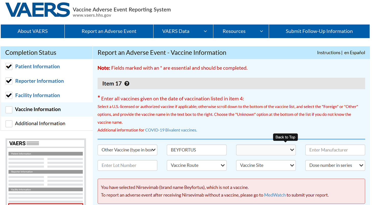Open the About VAERS menu
Viewport: 372px width, 205px height.
(33, 31)
